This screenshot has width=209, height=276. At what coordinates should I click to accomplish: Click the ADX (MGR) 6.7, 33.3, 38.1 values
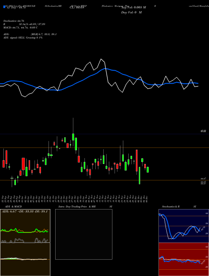(x=30, y=34)
